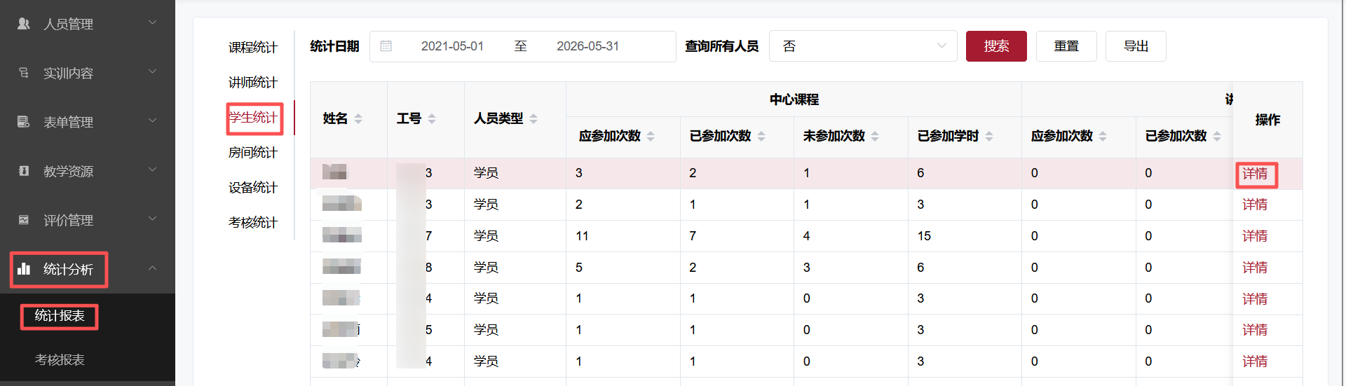Expand 实训内容 menu chevron
This screenshot has width=1346, height=386.
pyautogui.click(x=152, y=72)
